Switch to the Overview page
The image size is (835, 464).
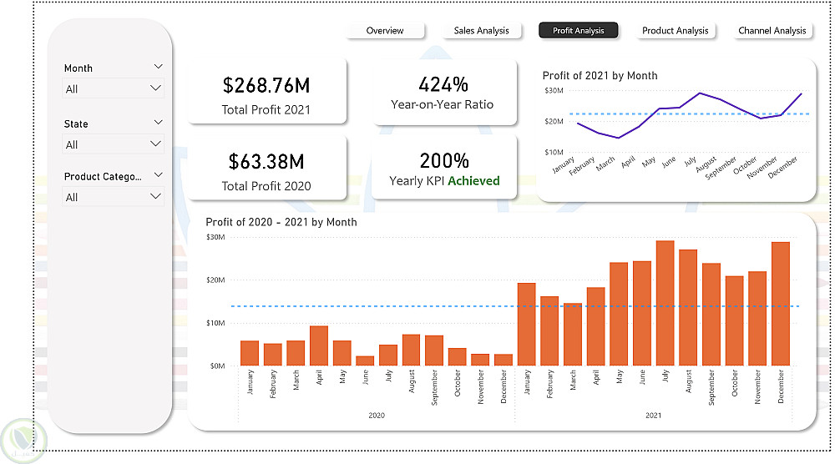385,30
